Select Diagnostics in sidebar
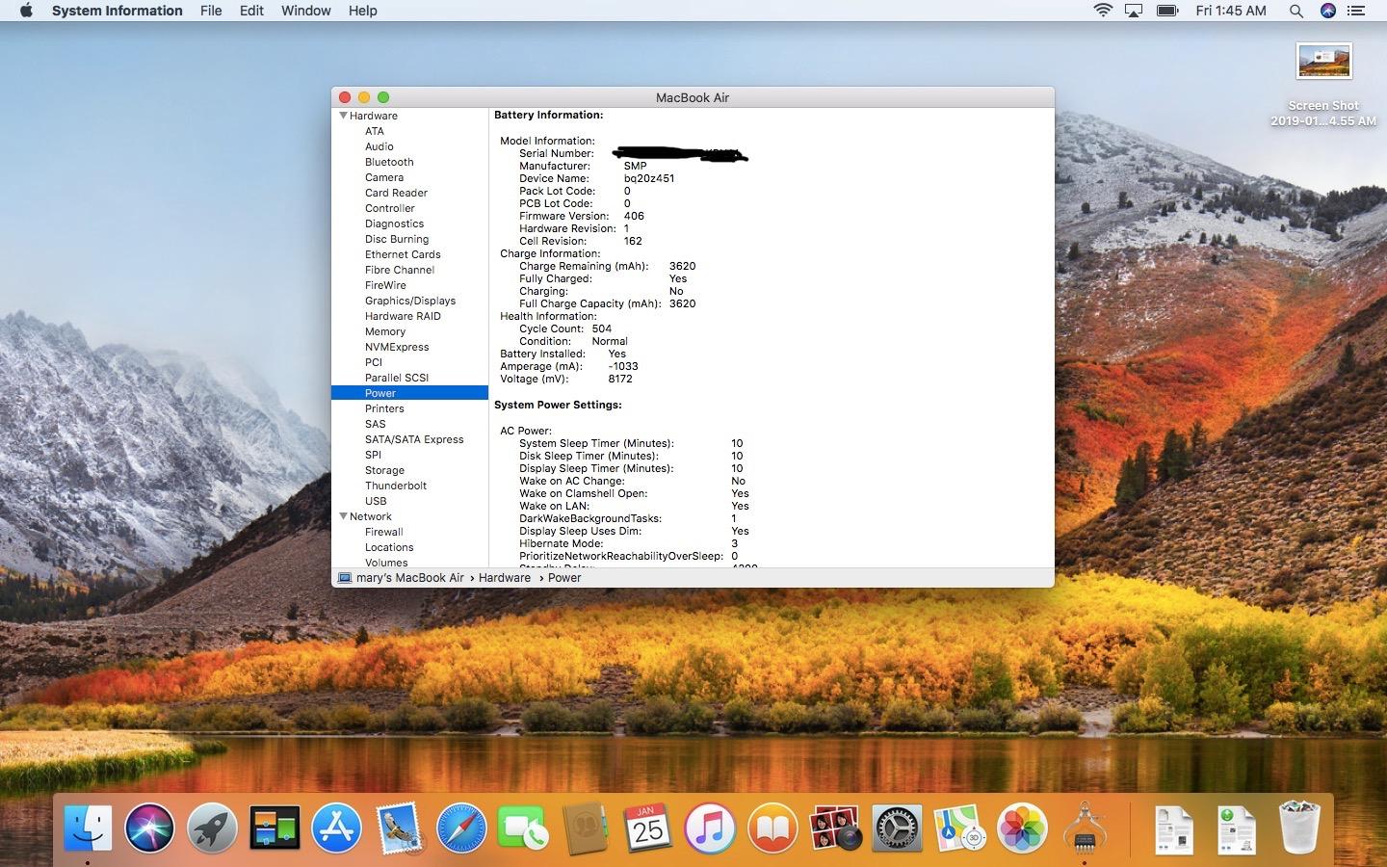The image size is (1387, 867). tap(394, 223)
